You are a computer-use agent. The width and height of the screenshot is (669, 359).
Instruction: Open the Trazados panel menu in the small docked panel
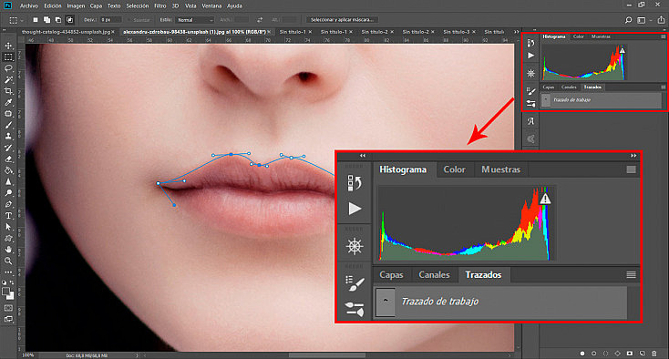(x=663, y=87)
